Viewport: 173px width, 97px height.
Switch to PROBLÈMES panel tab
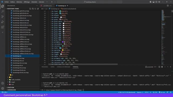click(x=45, y=67)
